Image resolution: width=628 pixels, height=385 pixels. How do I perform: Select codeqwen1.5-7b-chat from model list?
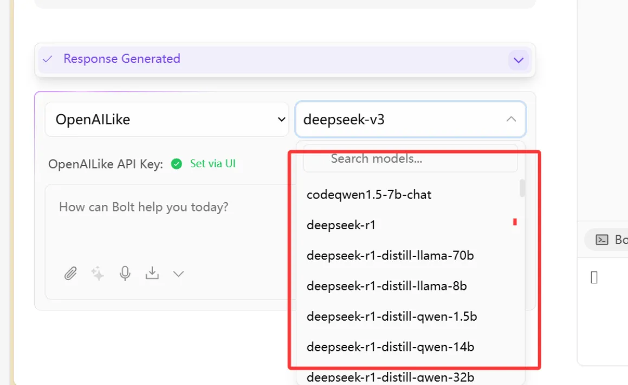(368, 195)
